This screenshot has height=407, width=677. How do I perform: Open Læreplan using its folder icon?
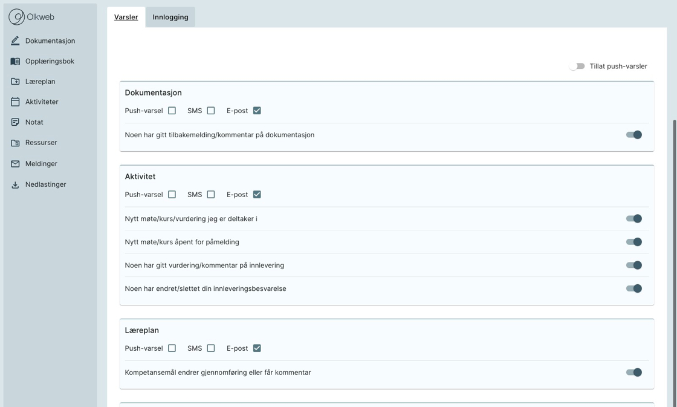(x=15, y=82)
